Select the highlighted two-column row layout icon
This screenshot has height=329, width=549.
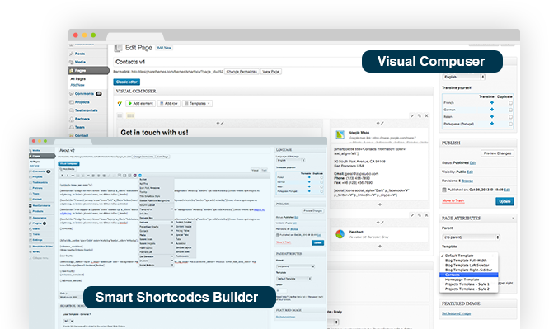[130, 115]
